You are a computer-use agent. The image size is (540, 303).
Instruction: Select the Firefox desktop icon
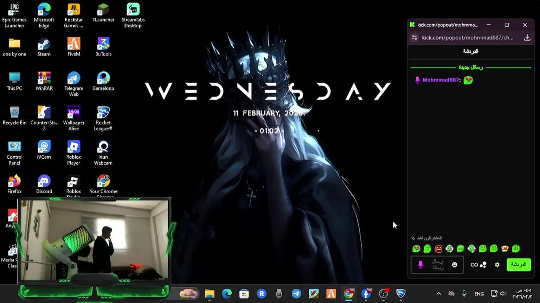click(14, 184)
